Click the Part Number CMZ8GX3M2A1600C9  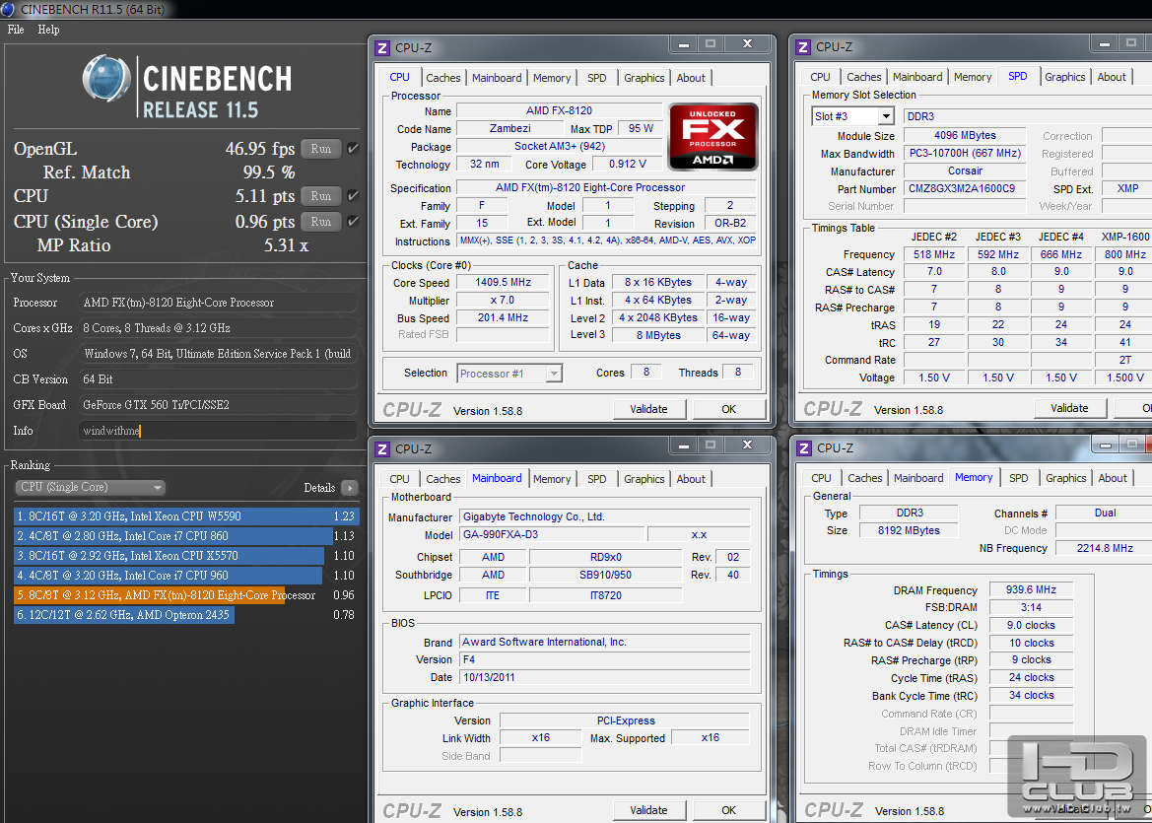(x=965, y=189)
